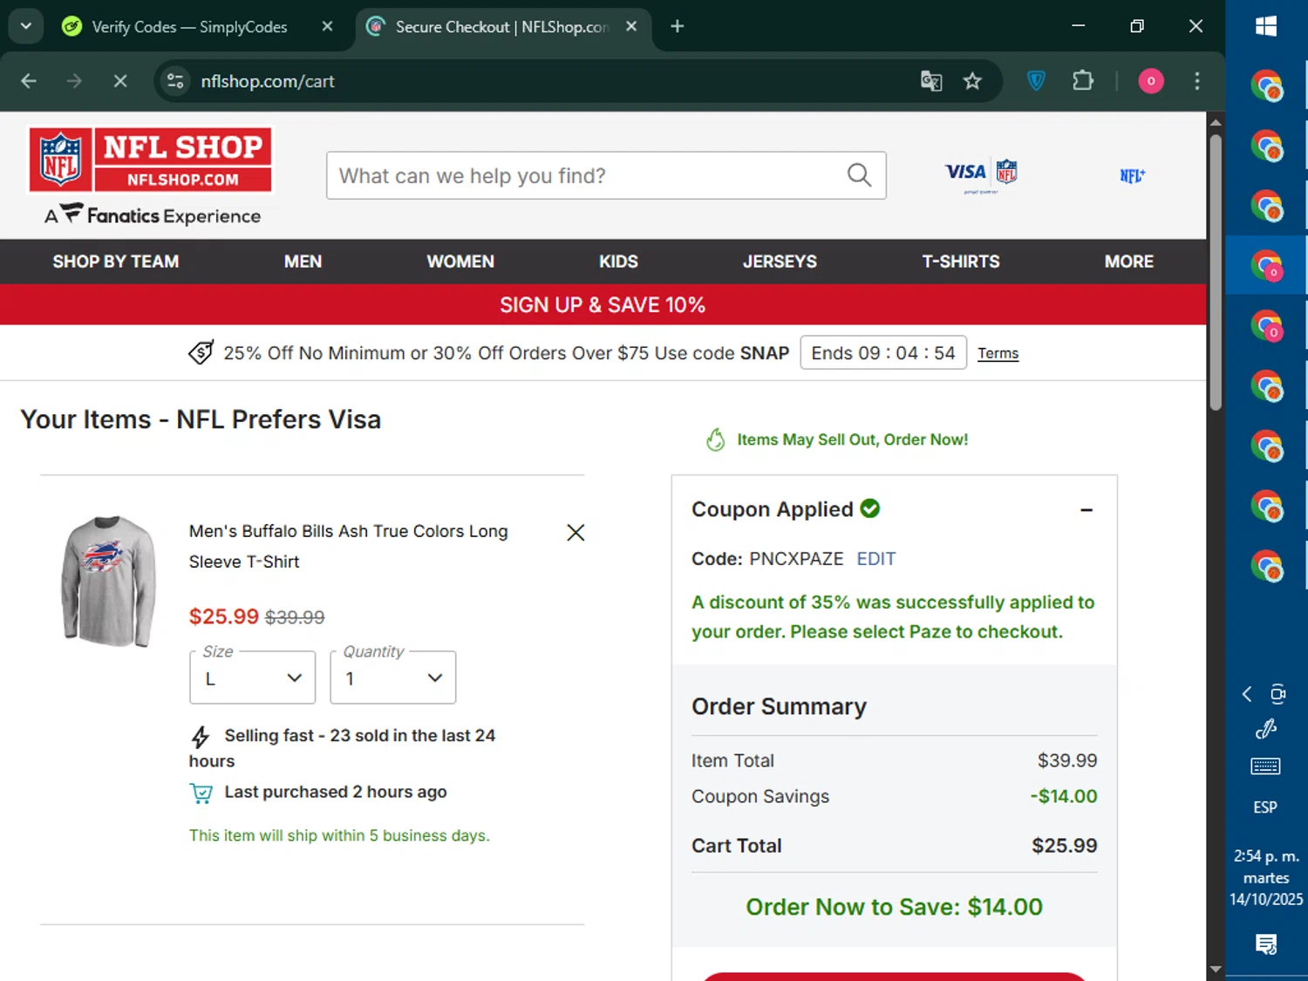Close the Verify Codes SimplyCodes tab
Screen dimensions: 1308x981
click(x=327, y=26)
